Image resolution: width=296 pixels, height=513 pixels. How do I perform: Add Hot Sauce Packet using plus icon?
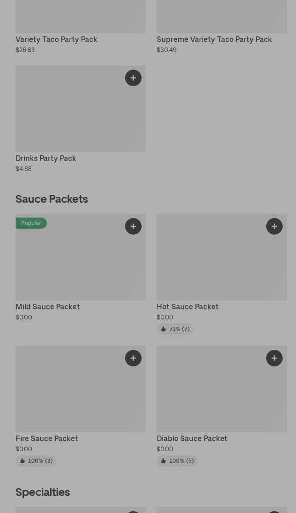[x=274, y=226]
